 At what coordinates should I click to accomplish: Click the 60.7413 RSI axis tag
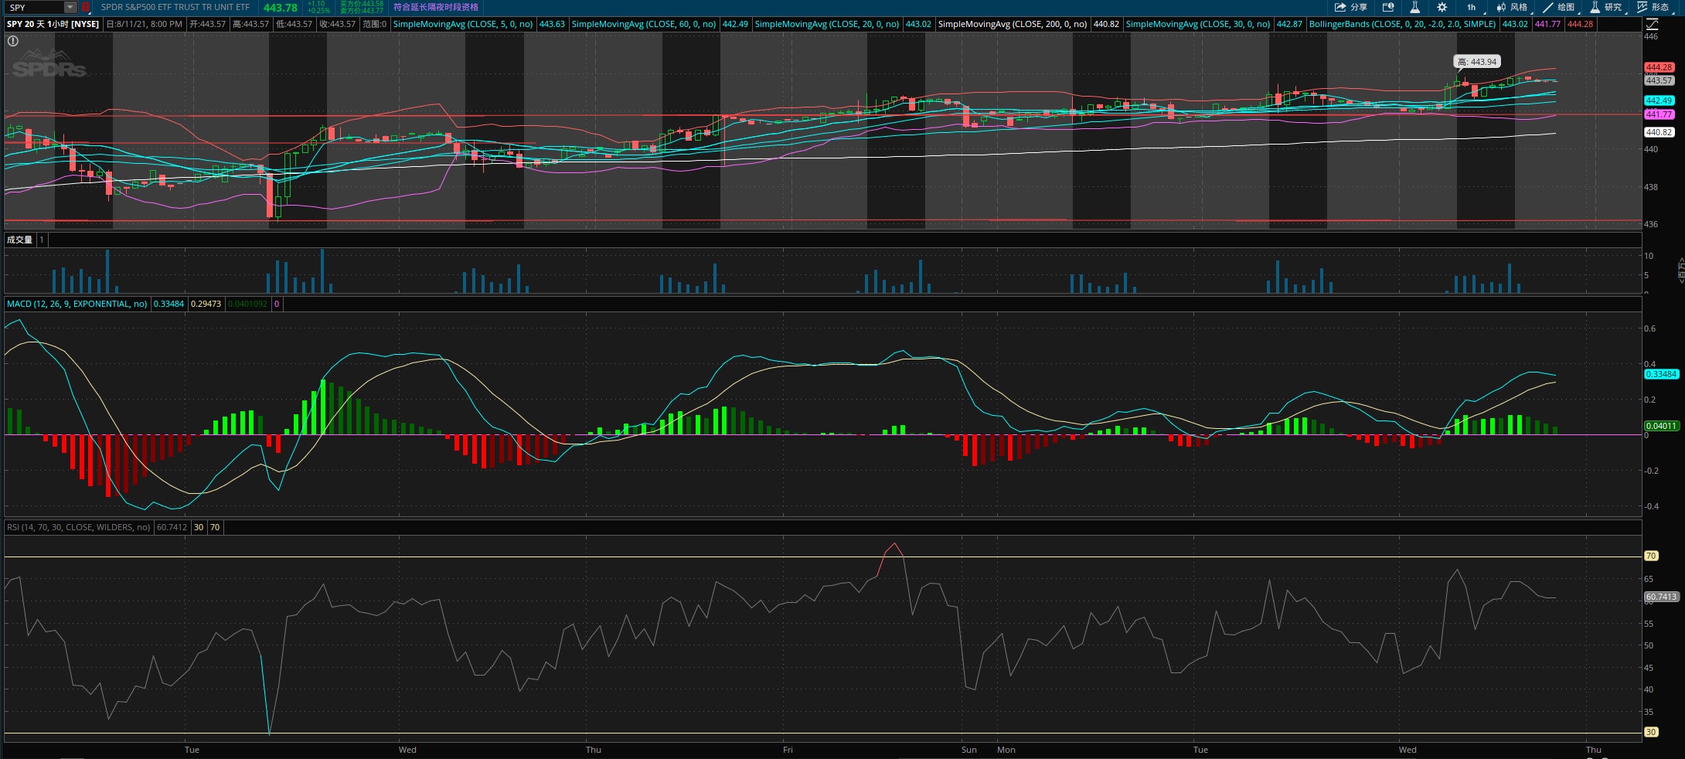[x=1661, y=597]
